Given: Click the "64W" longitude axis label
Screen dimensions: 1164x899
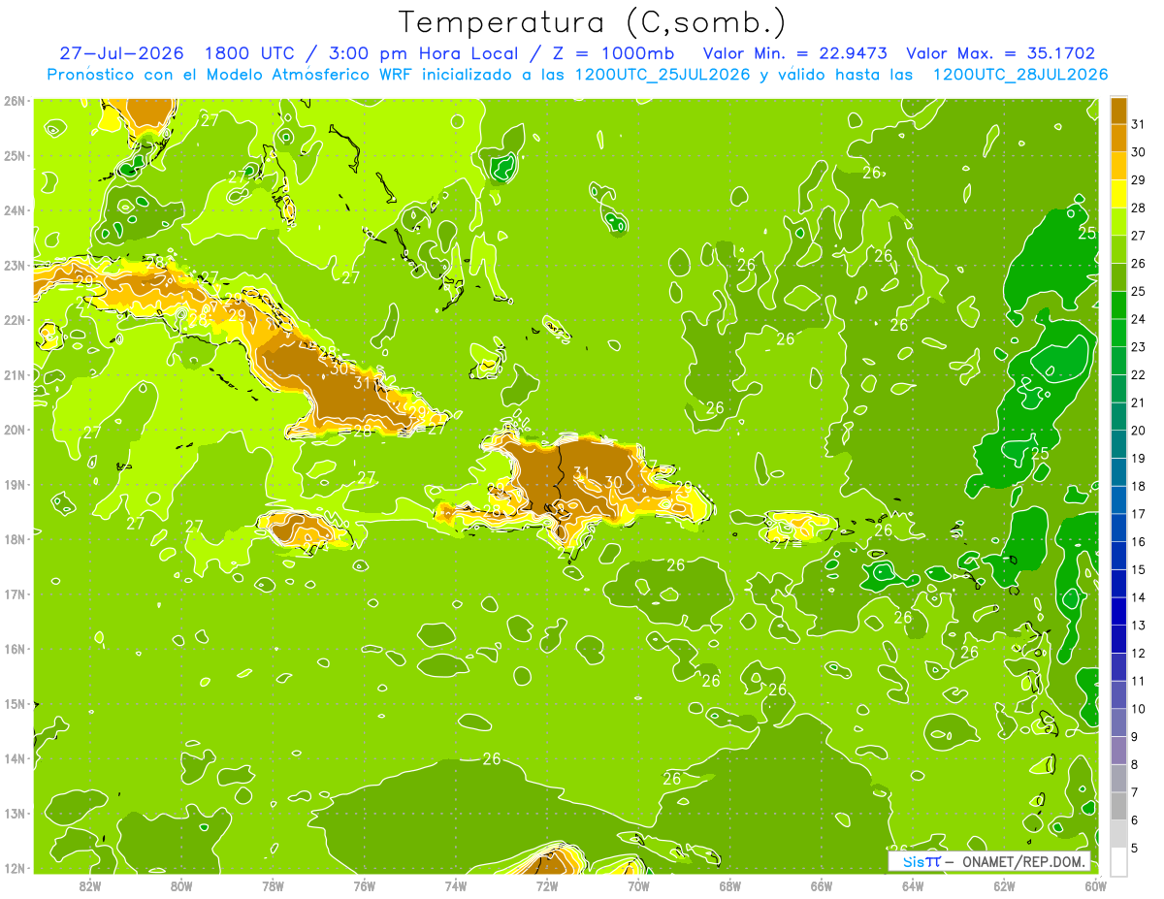Looking at the screenshot, I should point(913,885).
